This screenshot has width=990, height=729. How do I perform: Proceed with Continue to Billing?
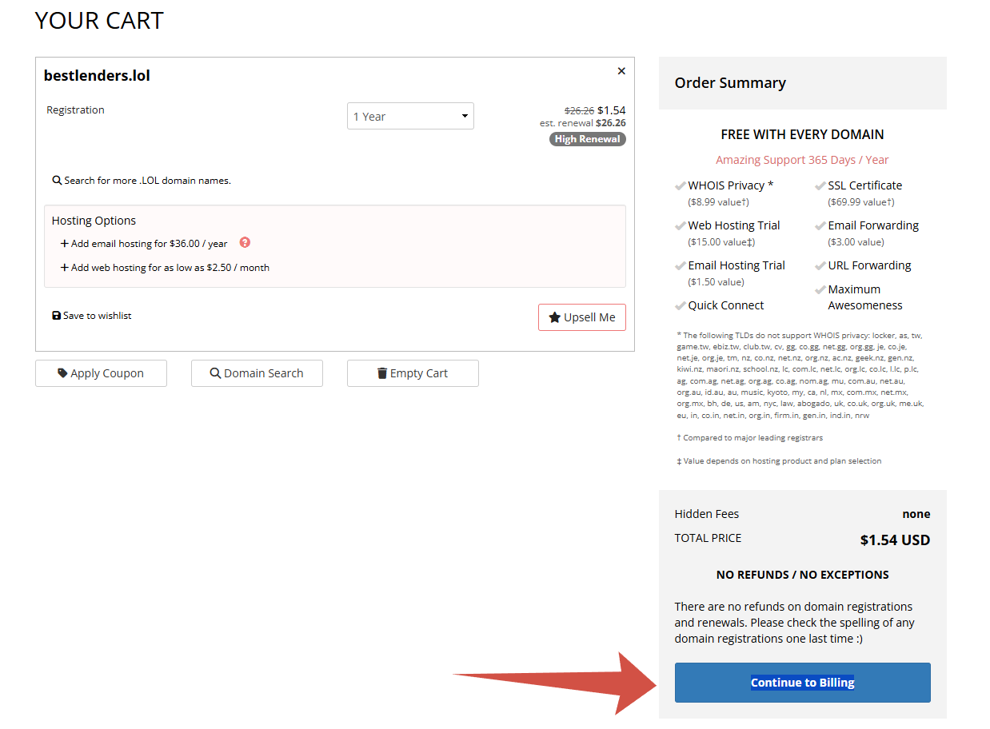(x=802, y=683)
